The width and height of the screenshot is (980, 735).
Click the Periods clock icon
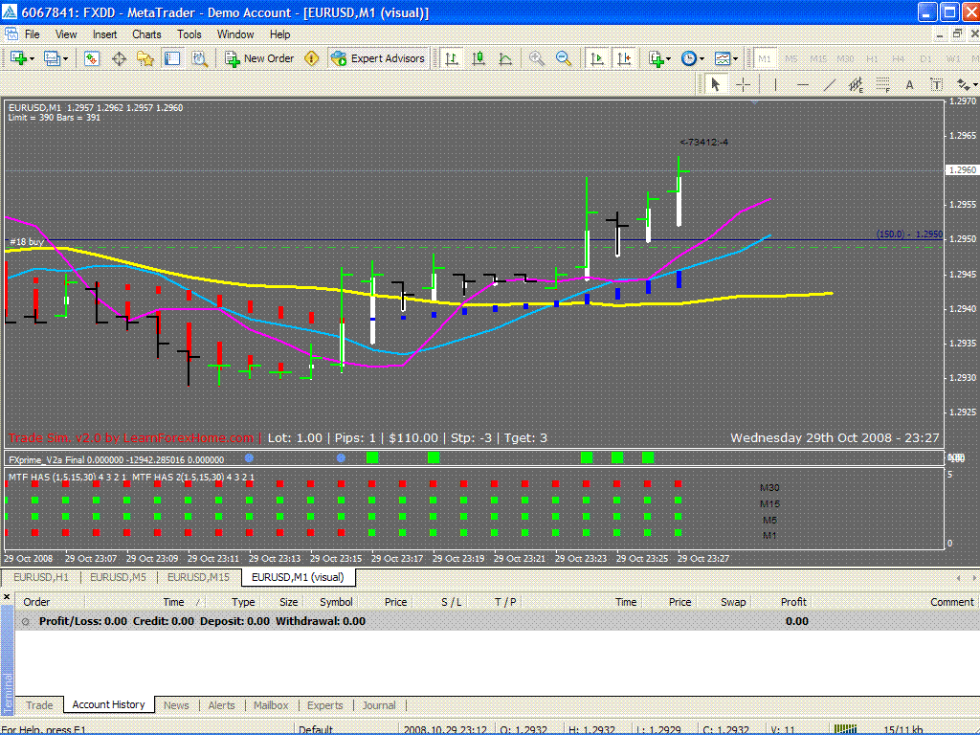click(688, 58)
